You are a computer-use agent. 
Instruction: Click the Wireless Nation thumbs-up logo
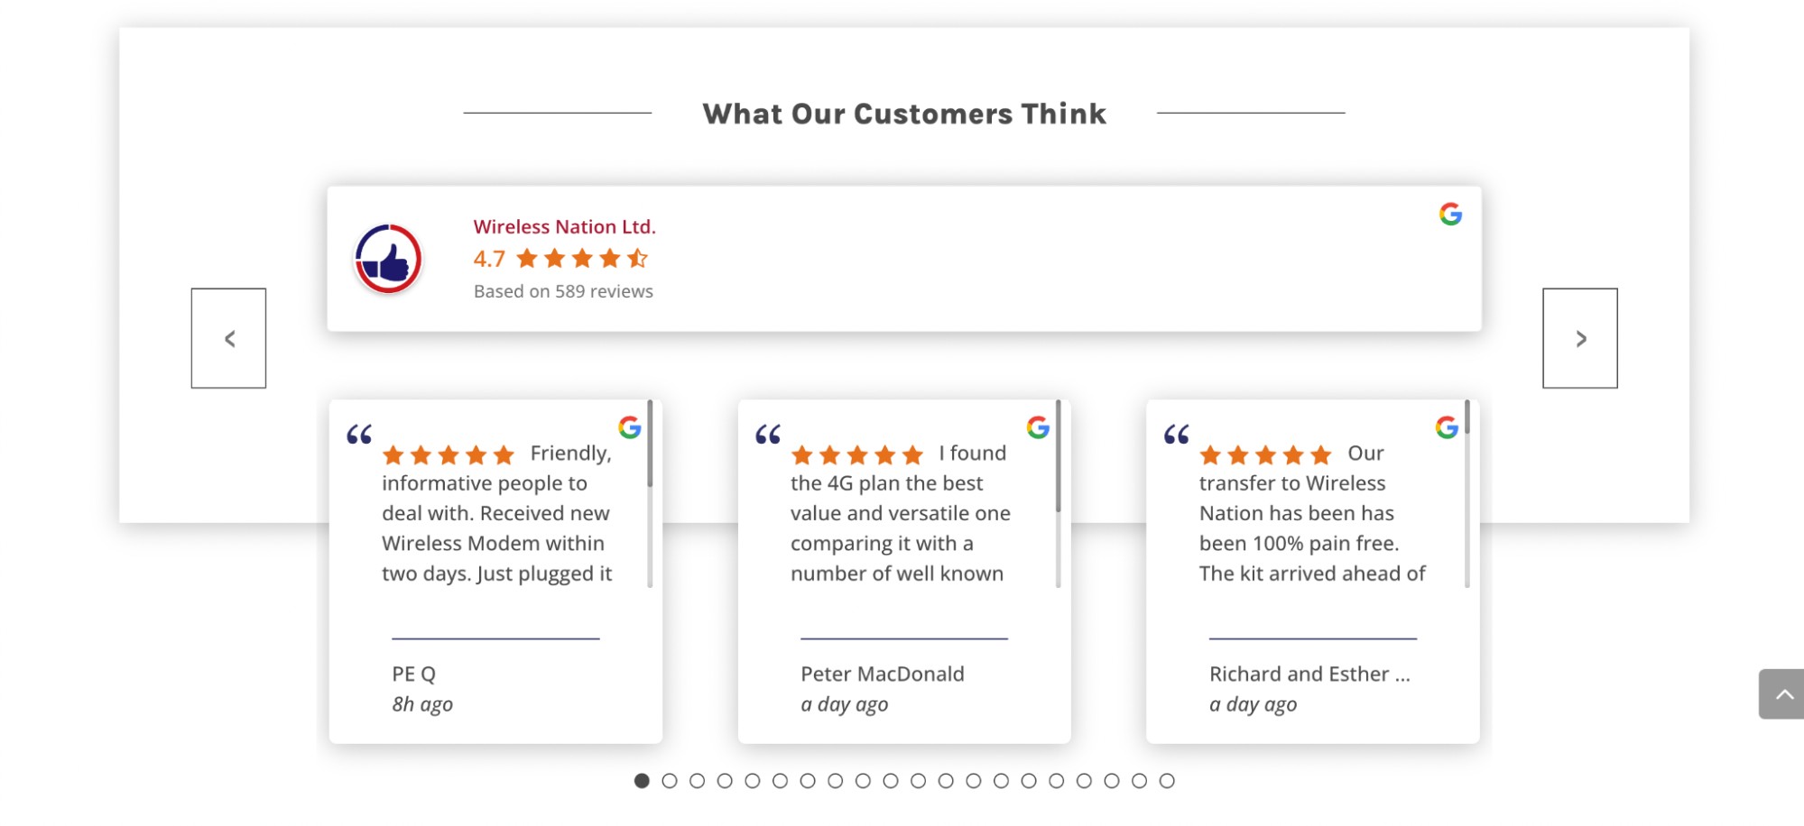(x=388, y=259)
